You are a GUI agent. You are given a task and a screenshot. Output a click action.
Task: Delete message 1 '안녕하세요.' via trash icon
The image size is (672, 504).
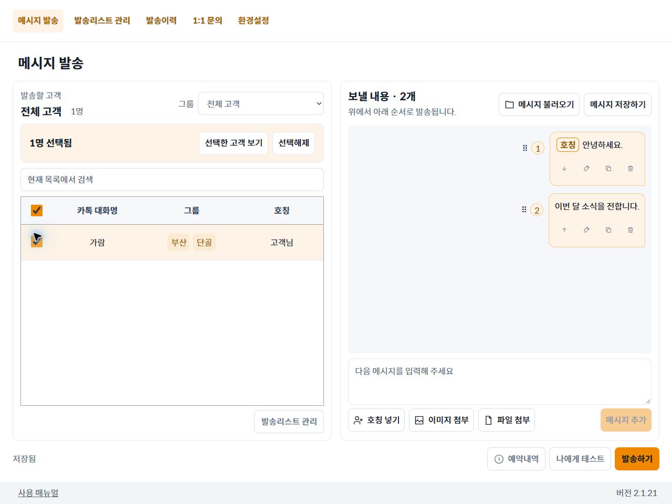(x=631, y=169)
